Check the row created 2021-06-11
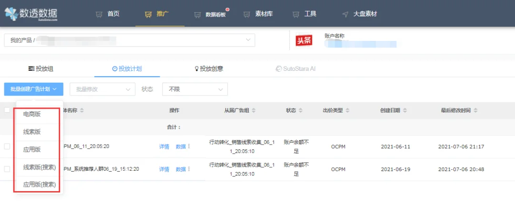Screen dimensions: 515x202 click(7, 146)
